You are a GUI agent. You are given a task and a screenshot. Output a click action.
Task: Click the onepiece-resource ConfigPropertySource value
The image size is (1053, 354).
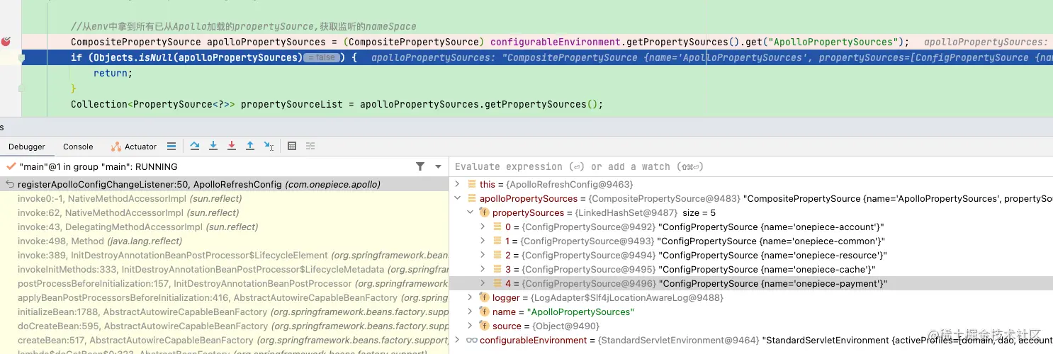[772, 255]
